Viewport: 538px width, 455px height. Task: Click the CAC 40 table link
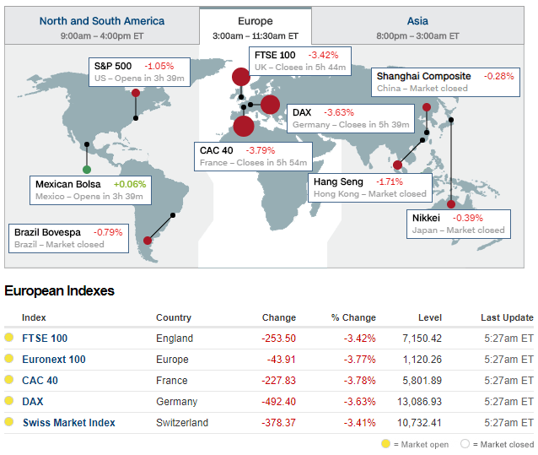coord(40,381)
